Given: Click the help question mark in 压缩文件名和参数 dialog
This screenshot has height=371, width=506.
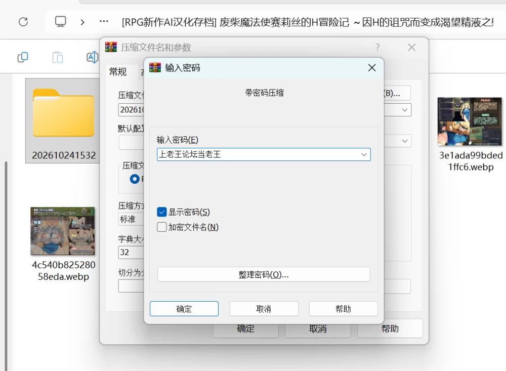Looking at the screenshot, I should 377,48.
